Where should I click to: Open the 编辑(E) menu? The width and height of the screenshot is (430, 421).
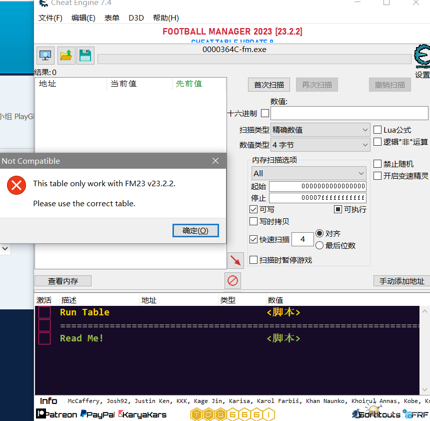point(83,18)
